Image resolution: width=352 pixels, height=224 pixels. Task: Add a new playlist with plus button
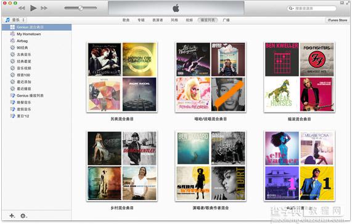coord(12,216)
